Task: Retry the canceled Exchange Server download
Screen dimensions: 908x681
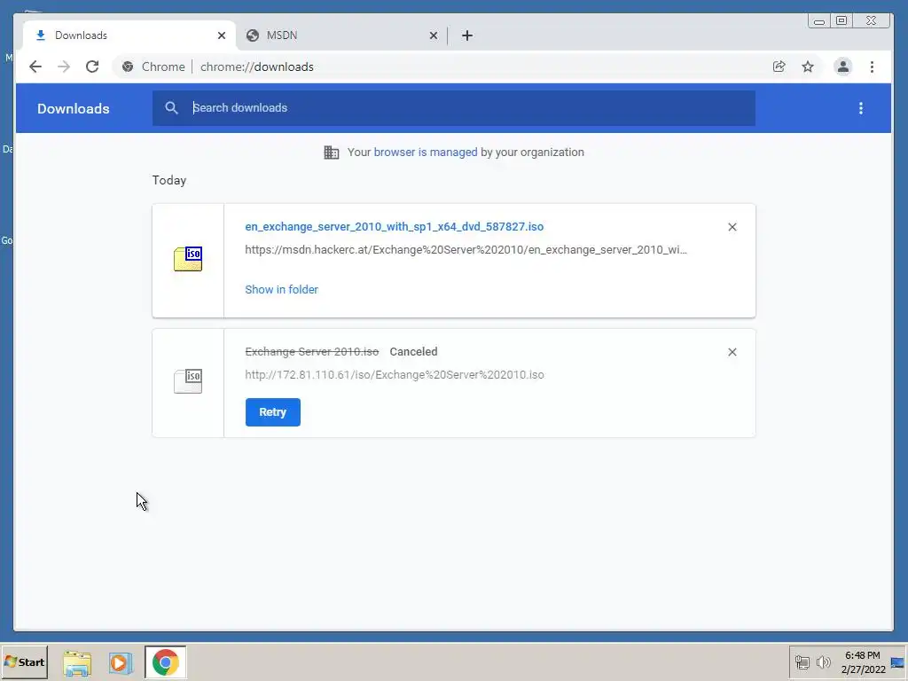Action: (273, 412)
